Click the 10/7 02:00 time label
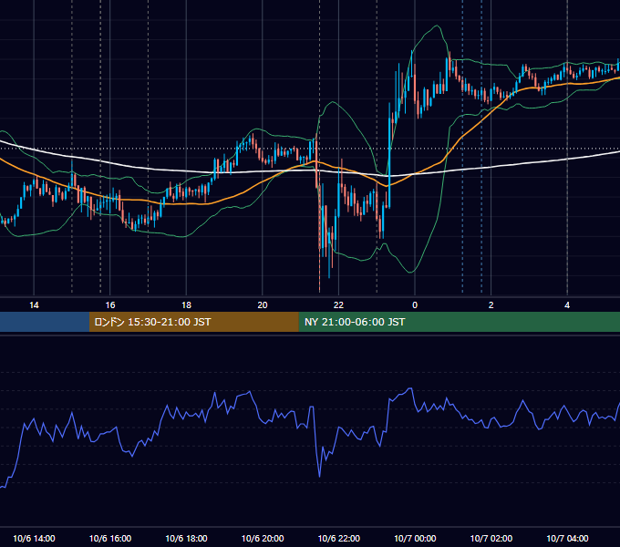Viewport: 620px width, 547px height. (x=491, y=538)
